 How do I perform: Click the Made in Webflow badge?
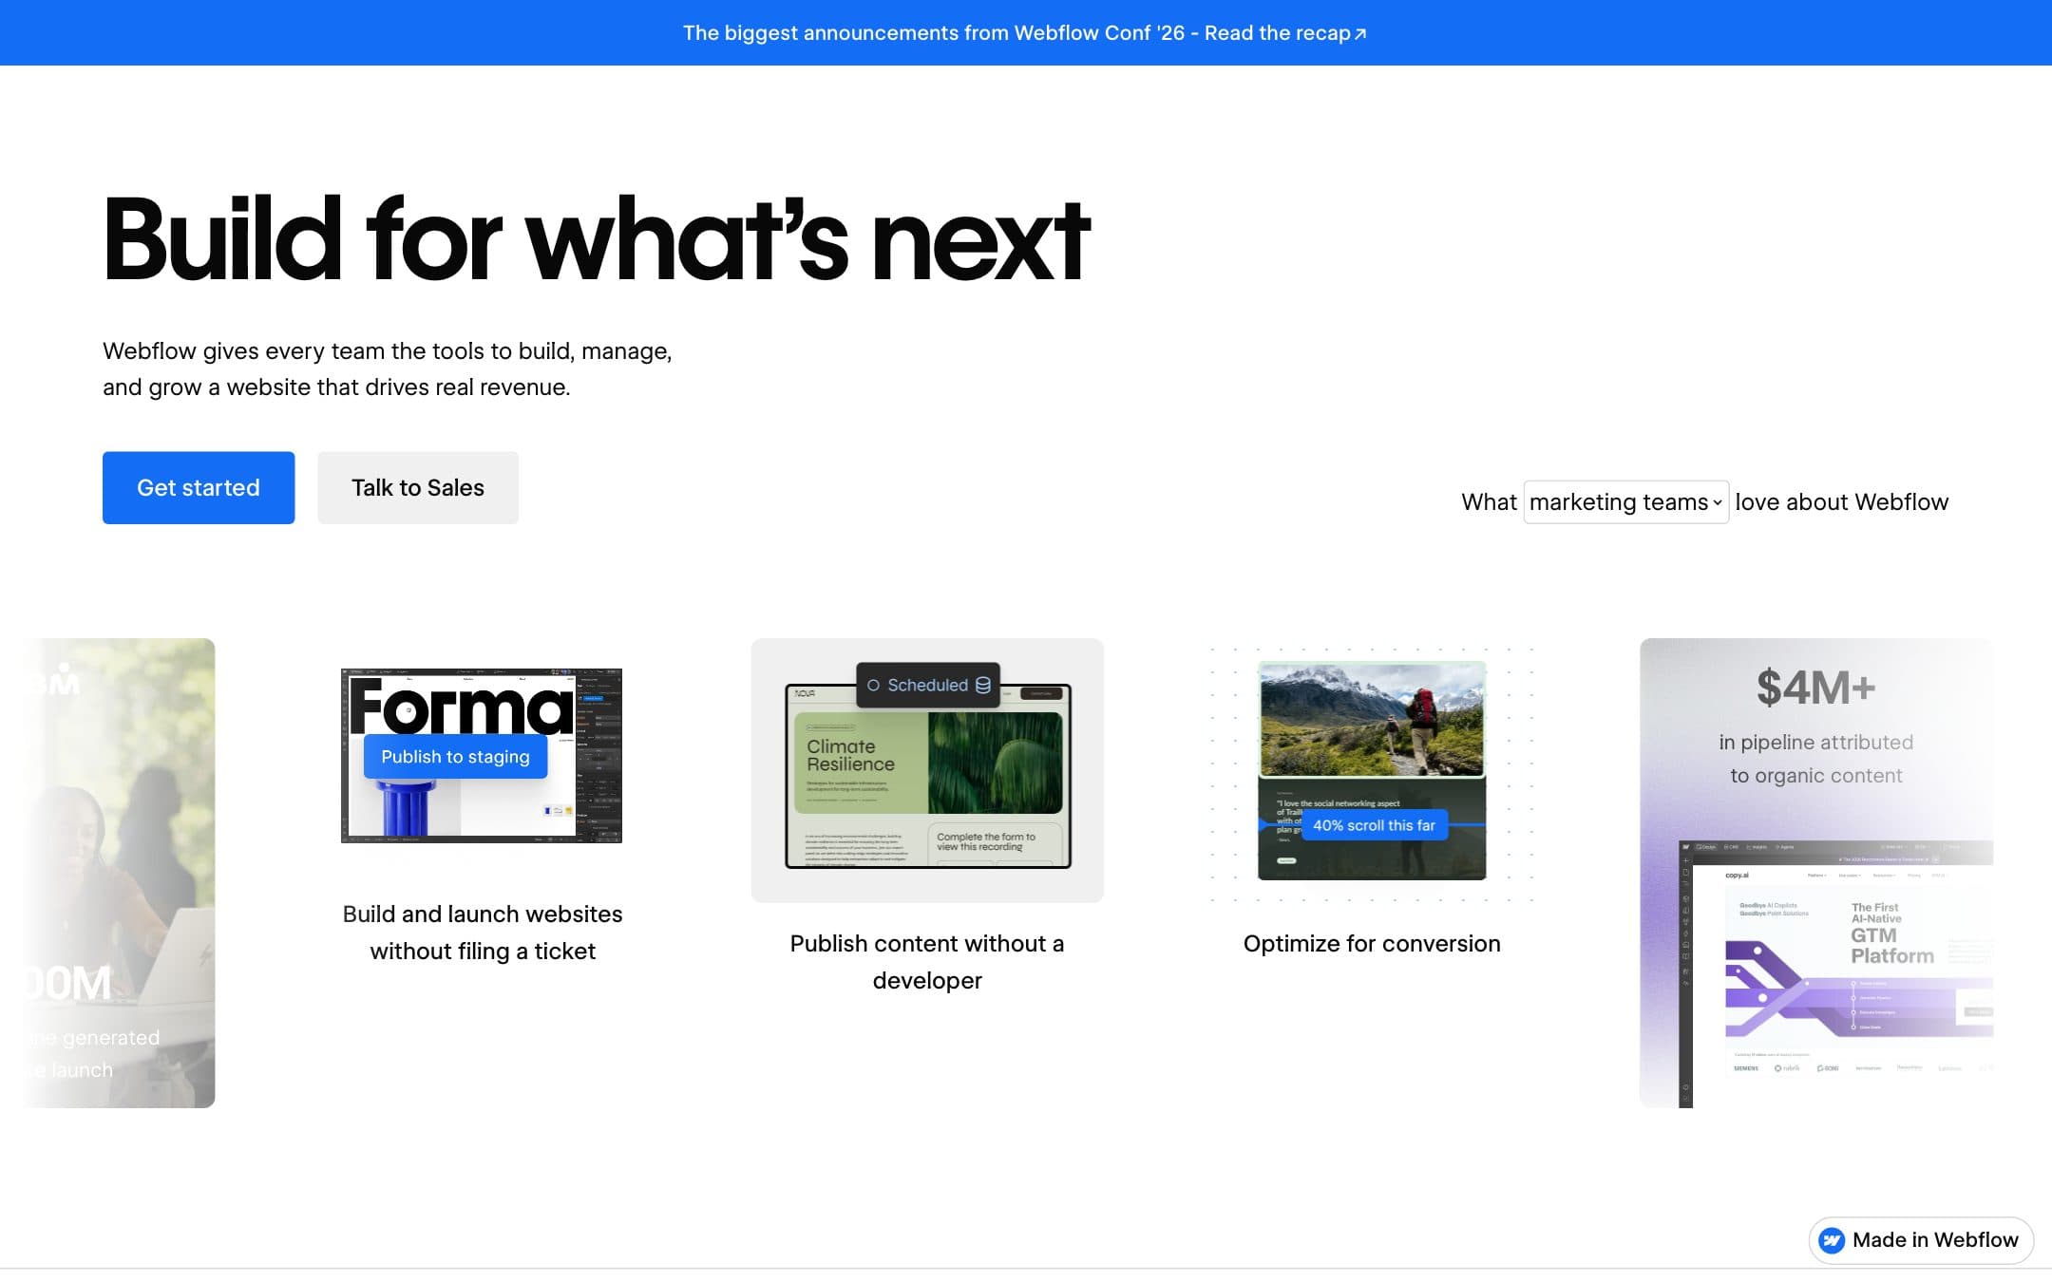pyautogui.click(x=1921, y=1239)
